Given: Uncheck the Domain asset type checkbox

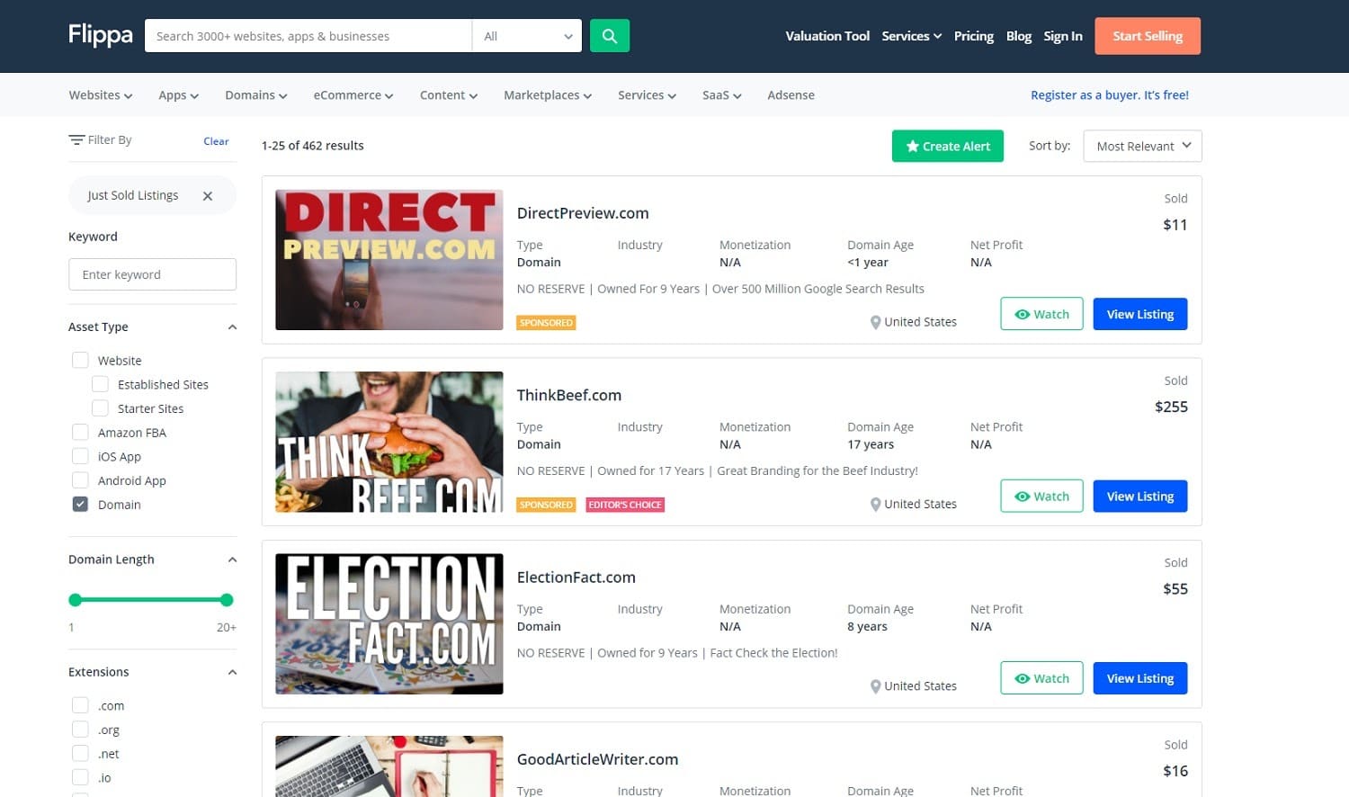Looking at the screenshot, I should click(80, 505).
